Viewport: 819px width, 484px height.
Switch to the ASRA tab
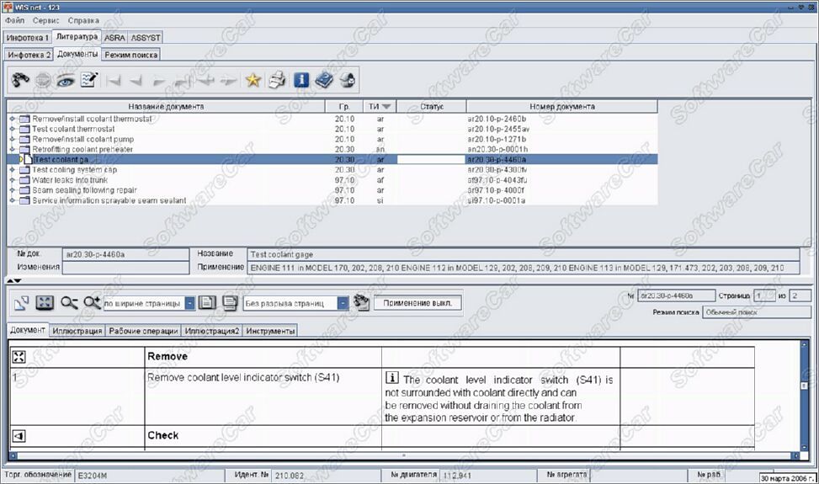pos(114,38)
